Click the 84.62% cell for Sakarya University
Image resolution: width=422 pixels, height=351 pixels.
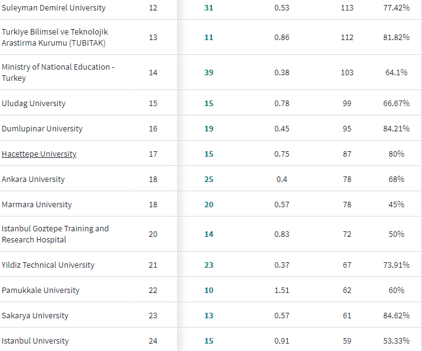tap(396, 316)
